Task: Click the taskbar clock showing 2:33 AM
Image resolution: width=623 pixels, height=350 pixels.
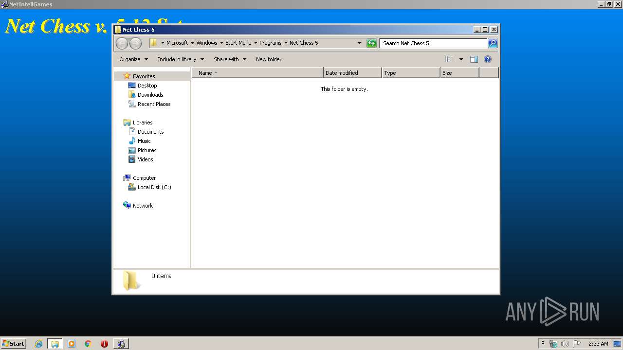Action: point(598,344)
